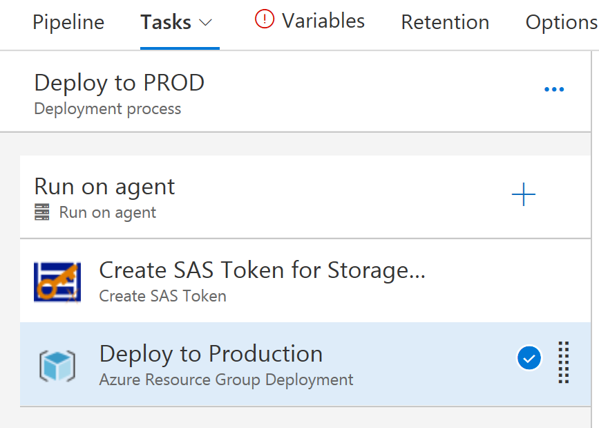599x428 pixels.
Task: Open the Create SAS Token for Storage task
Action: click(262, 270)
